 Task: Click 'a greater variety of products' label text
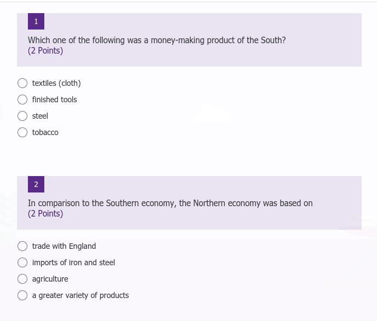80,295
